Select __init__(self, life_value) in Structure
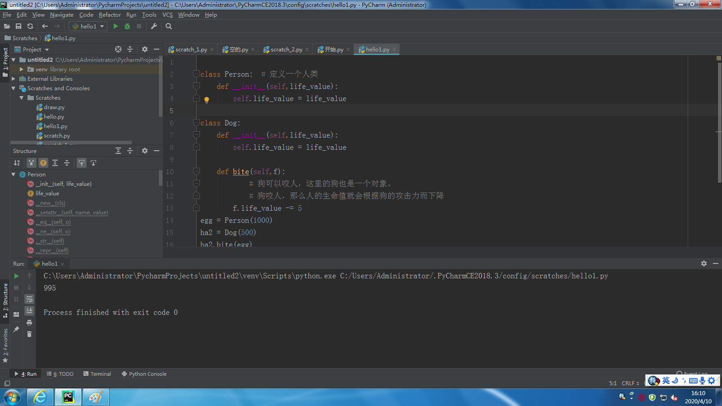 coord(64,184)
